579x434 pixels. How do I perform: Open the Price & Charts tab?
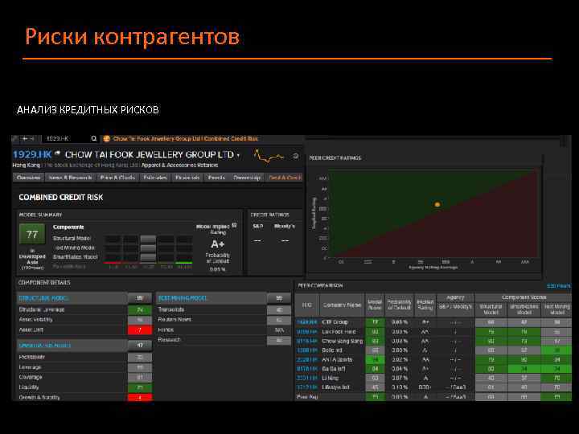point(117,178)
